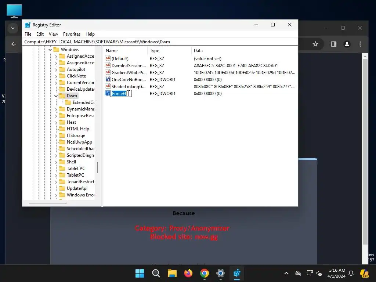376x282 pixels.
Task: Click the (Default) string value icon
Action: (108, 58)
